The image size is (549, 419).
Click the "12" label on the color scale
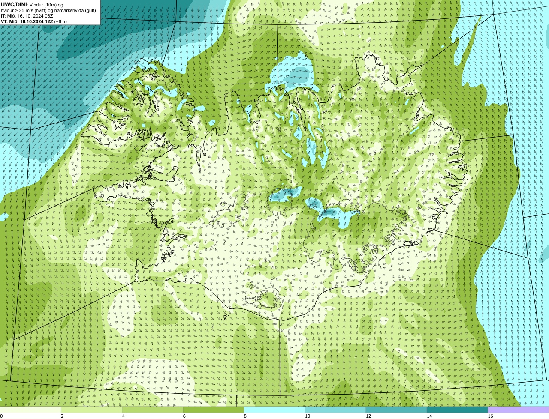coord(368,416)
